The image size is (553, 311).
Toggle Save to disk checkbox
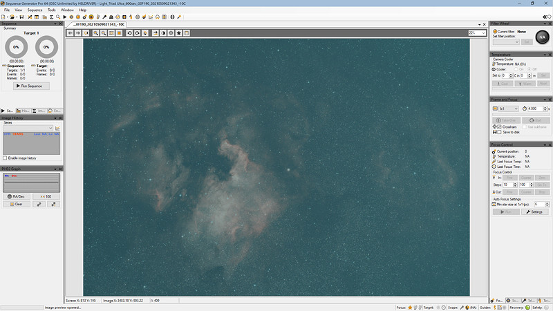tap(499, 132)
